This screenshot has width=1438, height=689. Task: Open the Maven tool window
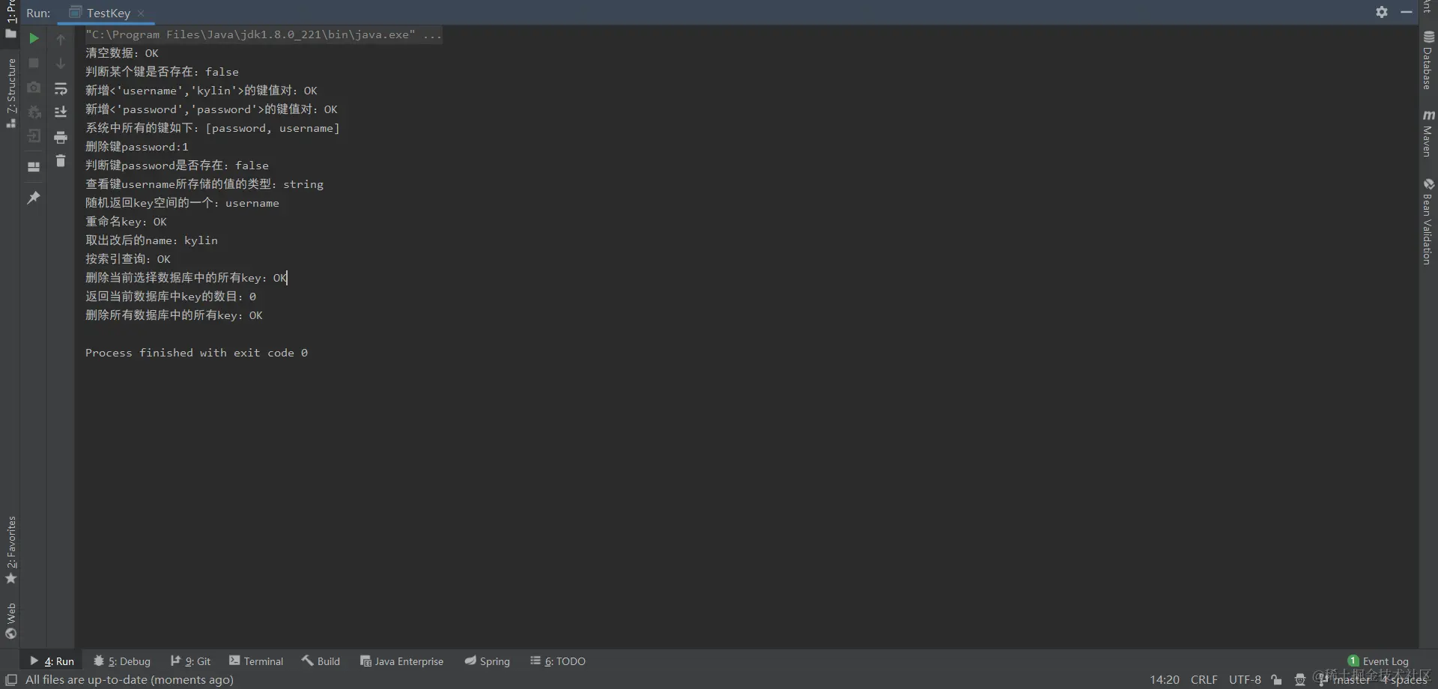1428,133
